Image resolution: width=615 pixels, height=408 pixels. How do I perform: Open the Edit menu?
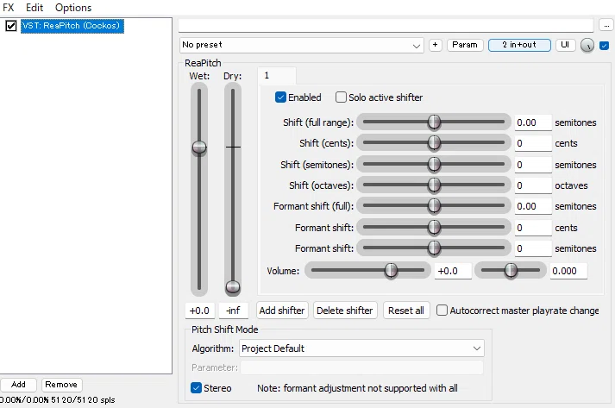click(x=35, y=8)
